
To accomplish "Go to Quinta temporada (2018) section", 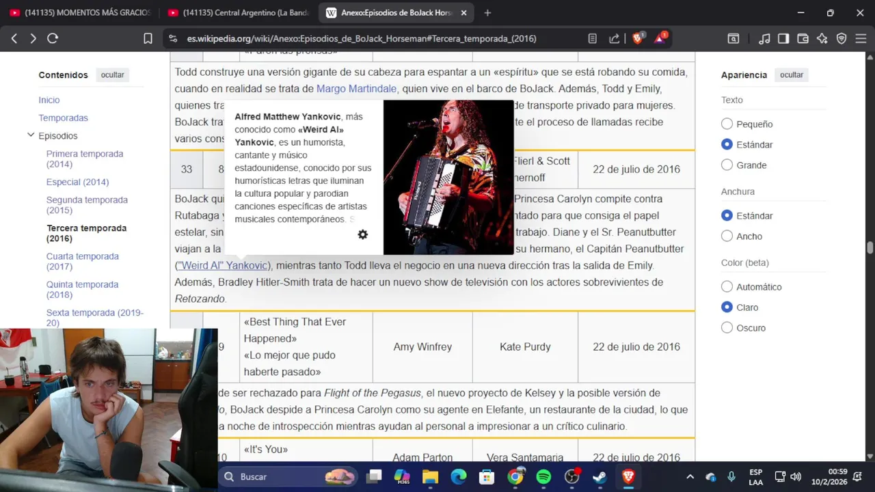I will pos(82,289).
